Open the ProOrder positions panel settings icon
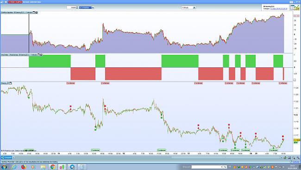The width and height of the screenshot is (301, 170). point(41,55)
